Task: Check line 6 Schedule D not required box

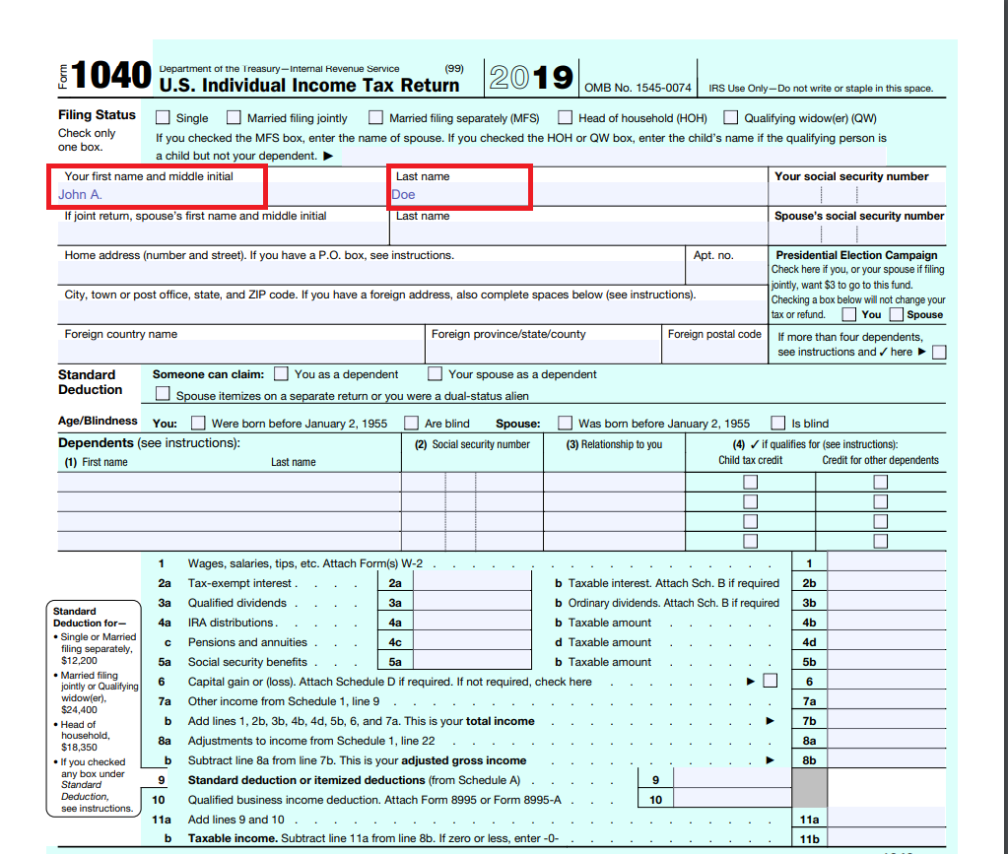Action: point(771,681)
